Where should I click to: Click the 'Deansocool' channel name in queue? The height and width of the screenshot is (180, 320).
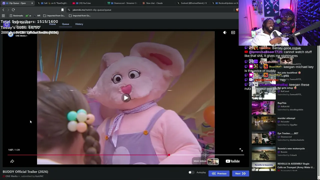click(286, 137)
